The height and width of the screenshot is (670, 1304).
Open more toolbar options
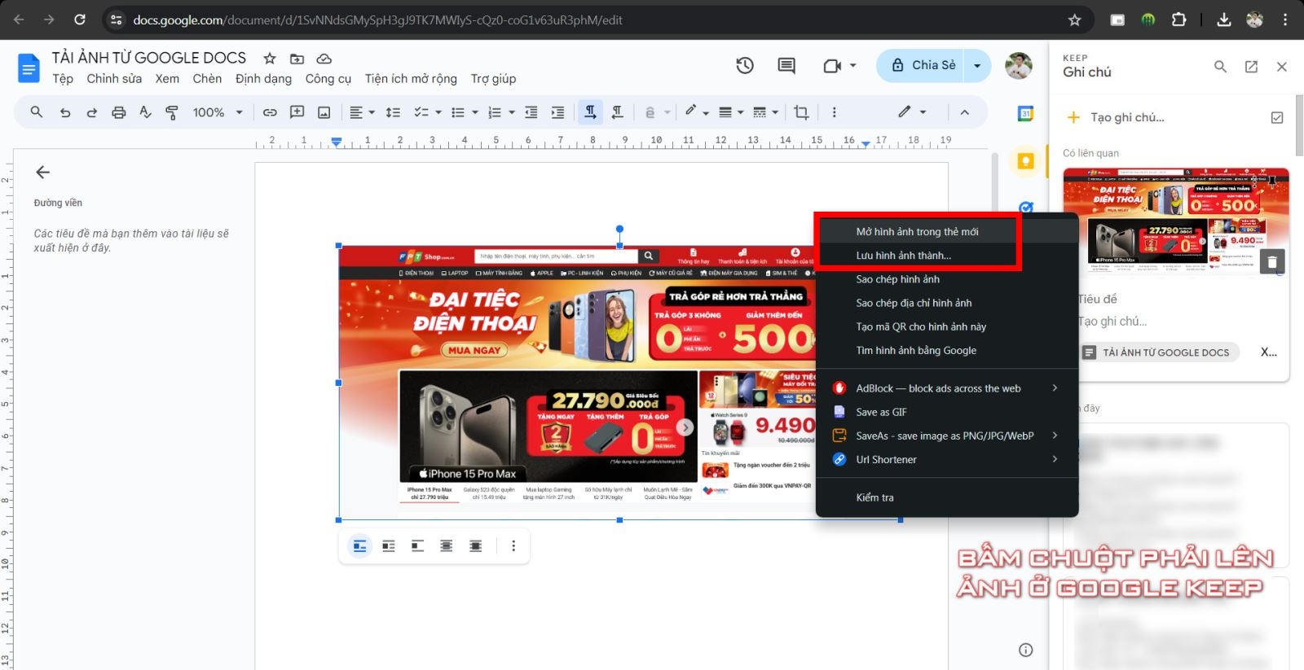point(834,112)
